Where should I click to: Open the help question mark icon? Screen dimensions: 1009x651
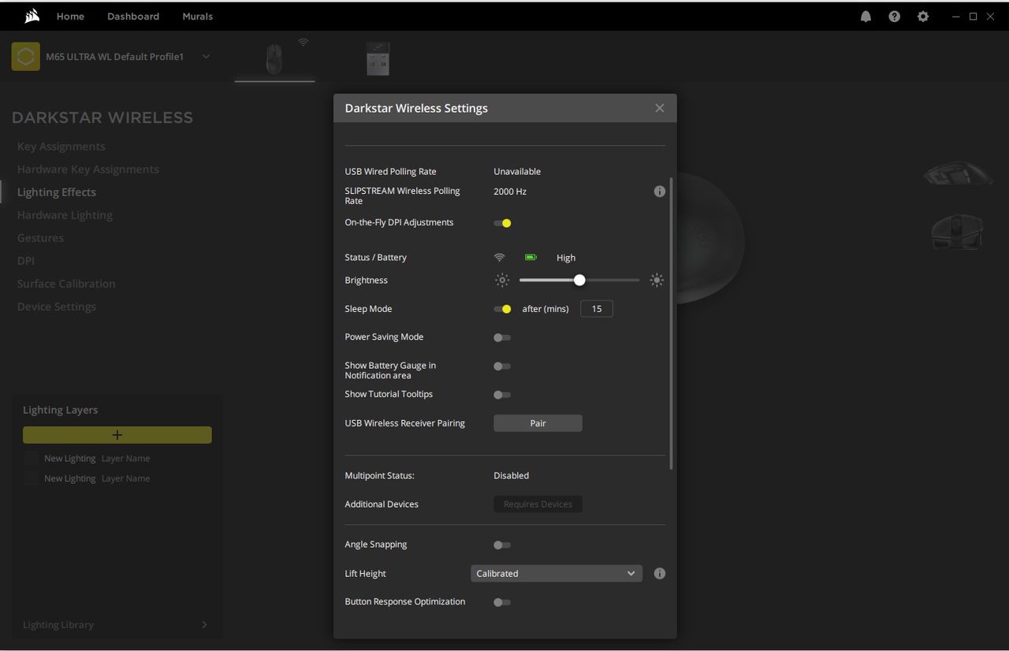tap(894, 16)
